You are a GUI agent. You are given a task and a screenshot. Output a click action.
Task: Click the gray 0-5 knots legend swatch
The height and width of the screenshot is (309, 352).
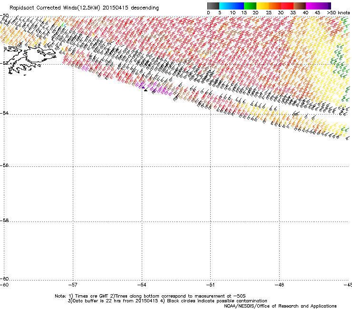[213, 6]
